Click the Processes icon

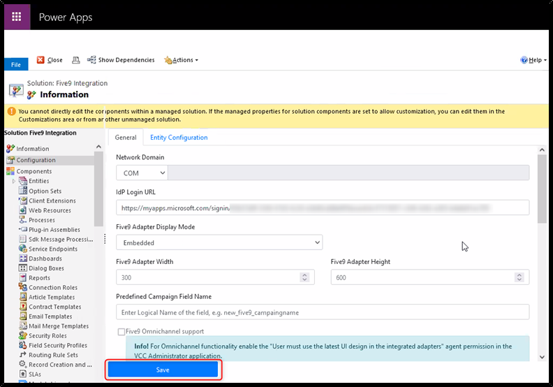[23, 220]
